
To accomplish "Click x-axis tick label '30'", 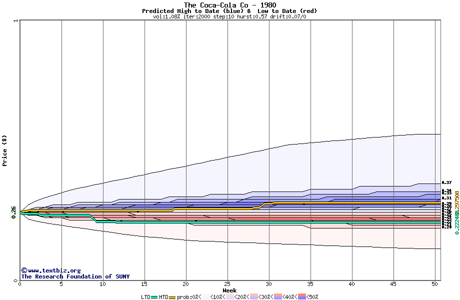I will (268, 284).
